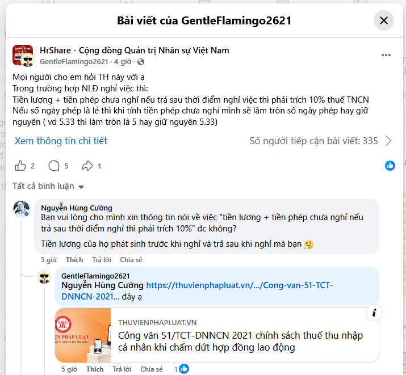
Task: Open Số người tiếp cận bài viết details
Action: tap(313, 141)
